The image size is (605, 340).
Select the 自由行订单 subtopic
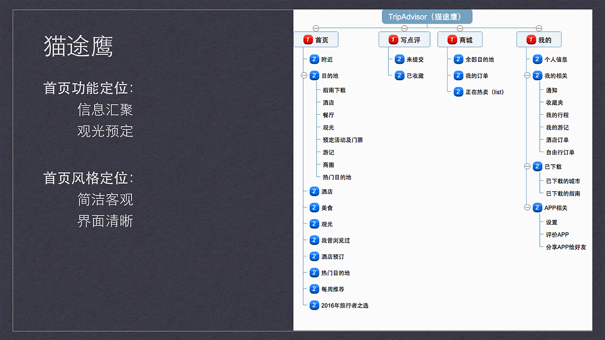click(560, 153)
